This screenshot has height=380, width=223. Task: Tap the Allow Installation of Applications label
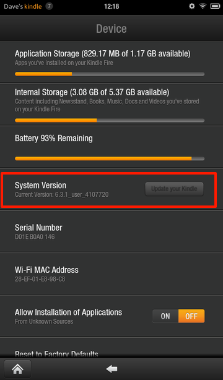tap(68, 312)
